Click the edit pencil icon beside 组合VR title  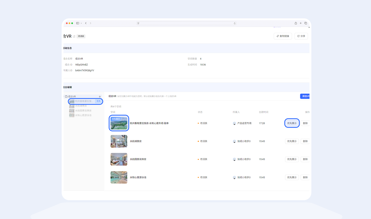pos(74,37)
